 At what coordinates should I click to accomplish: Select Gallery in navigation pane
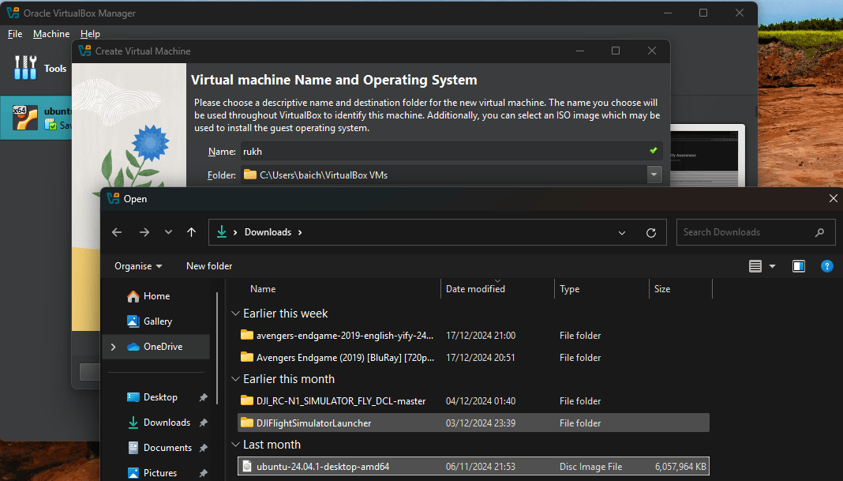coord(156,321)
